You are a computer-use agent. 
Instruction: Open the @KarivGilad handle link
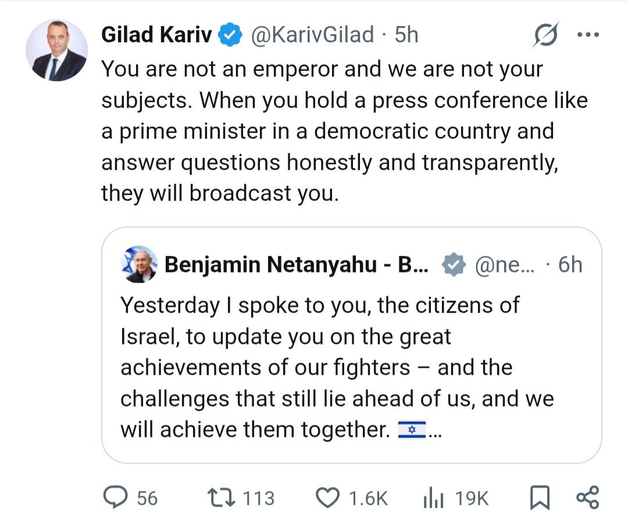pos(312,35)
